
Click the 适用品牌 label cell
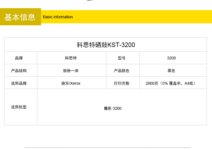click(19, 83)
